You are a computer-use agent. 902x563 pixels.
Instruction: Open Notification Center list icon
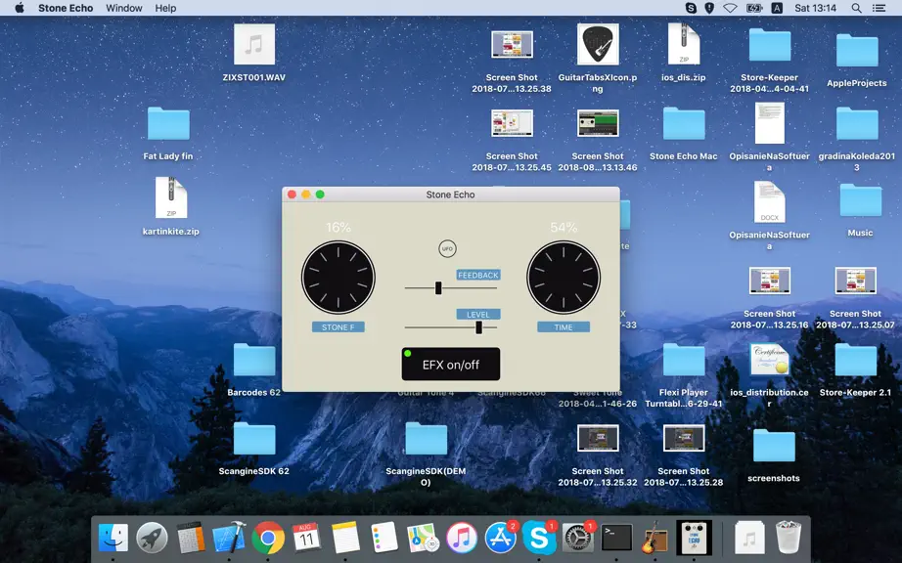click(x=879, y=8)
